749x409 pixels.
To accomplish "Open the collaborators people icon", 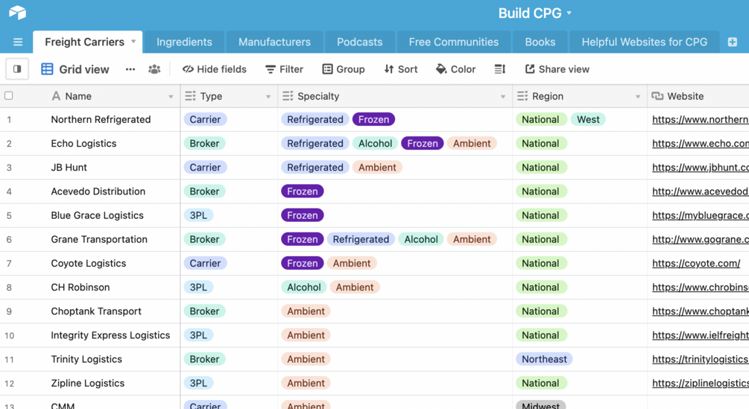I will 154,69.
